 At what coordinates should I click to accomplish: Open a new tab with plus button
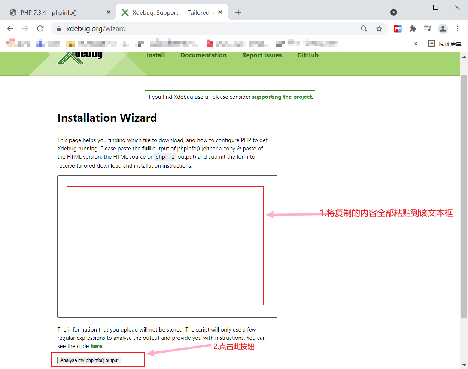238,12
